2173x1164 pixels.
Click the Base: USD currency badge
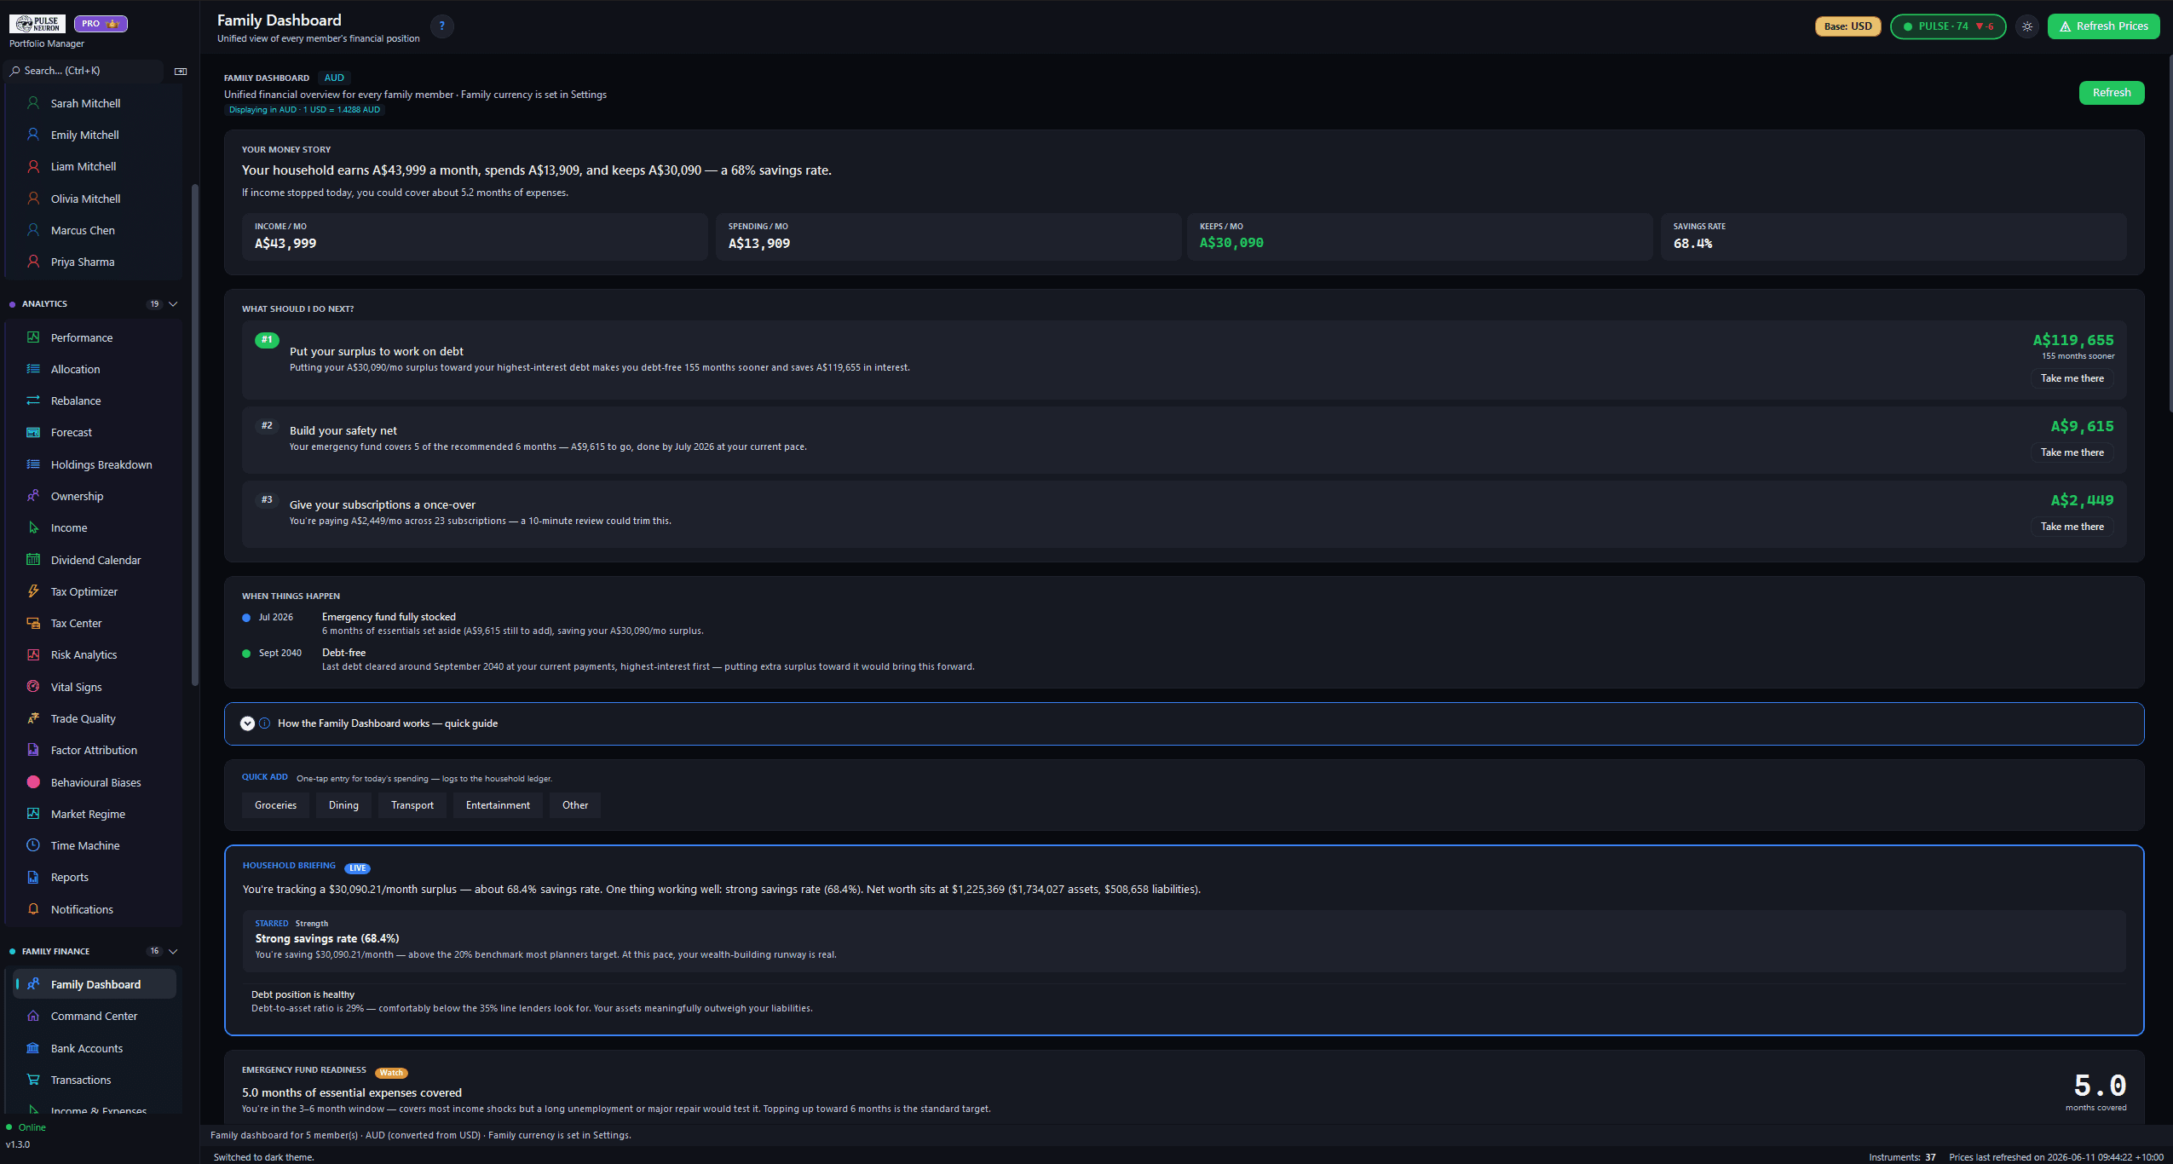[1847, 26]
